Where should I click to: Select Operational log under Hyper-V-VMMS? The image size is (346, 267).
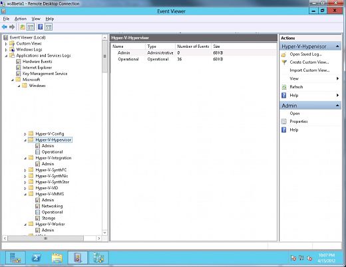(52, 212)
